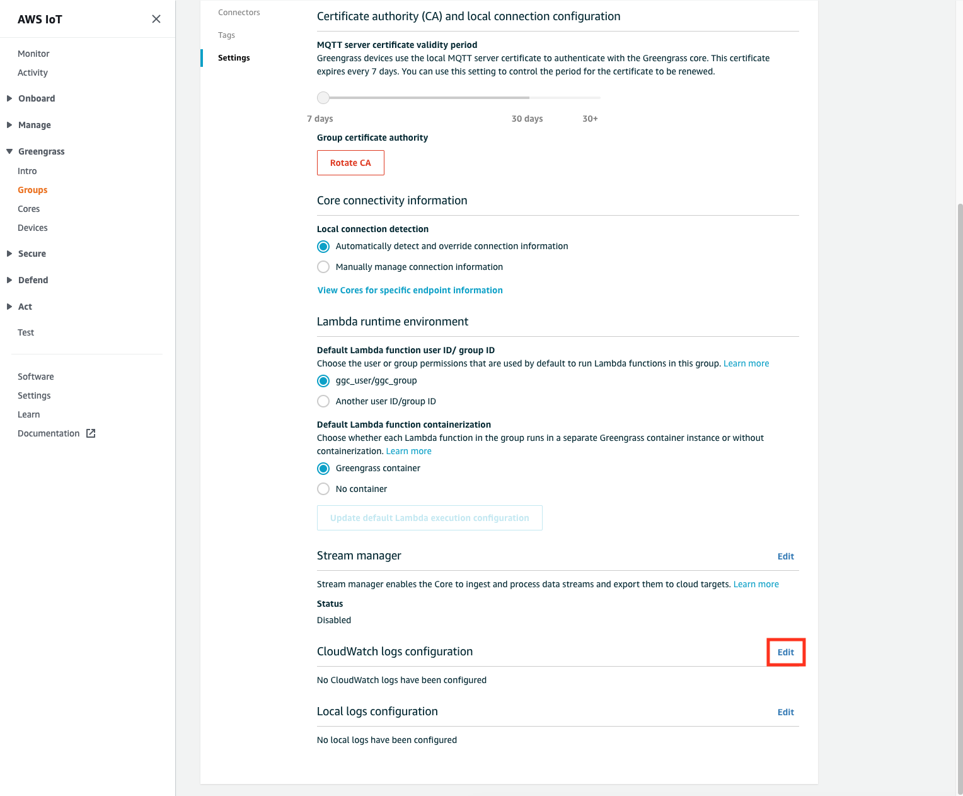The height and width of the screenshot is (796, 963).
Task: Select the group Settings tab
Action: [234, 58]
